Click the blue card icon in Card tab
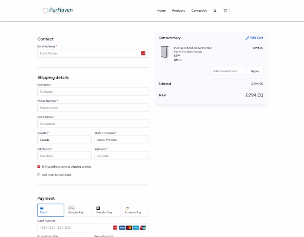Image resolution: width=304 pixels, height=237 pixels. [42, 208]
